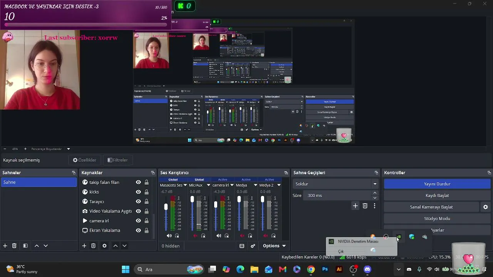This screenshot has height=277, width=493.
Task: Click the Süre duration field showing 300 ms
Action: tap(337, 195)
